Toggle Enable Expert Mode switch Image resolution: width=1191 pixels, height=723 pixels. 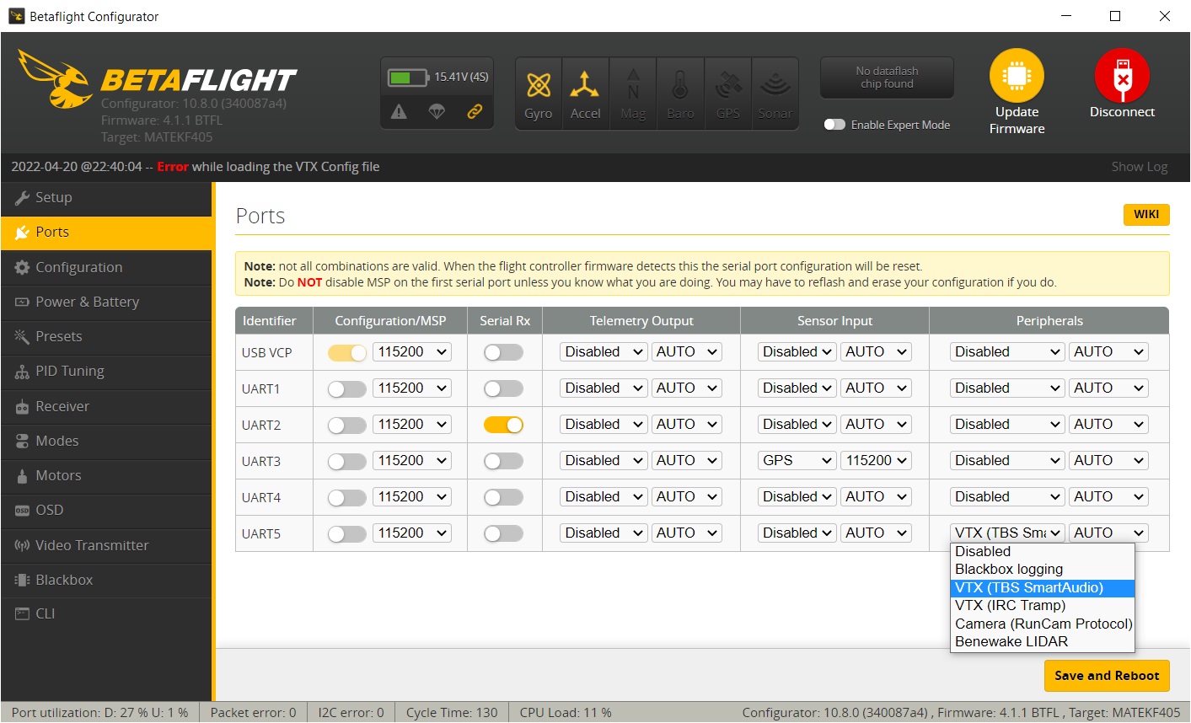point(834,125)
